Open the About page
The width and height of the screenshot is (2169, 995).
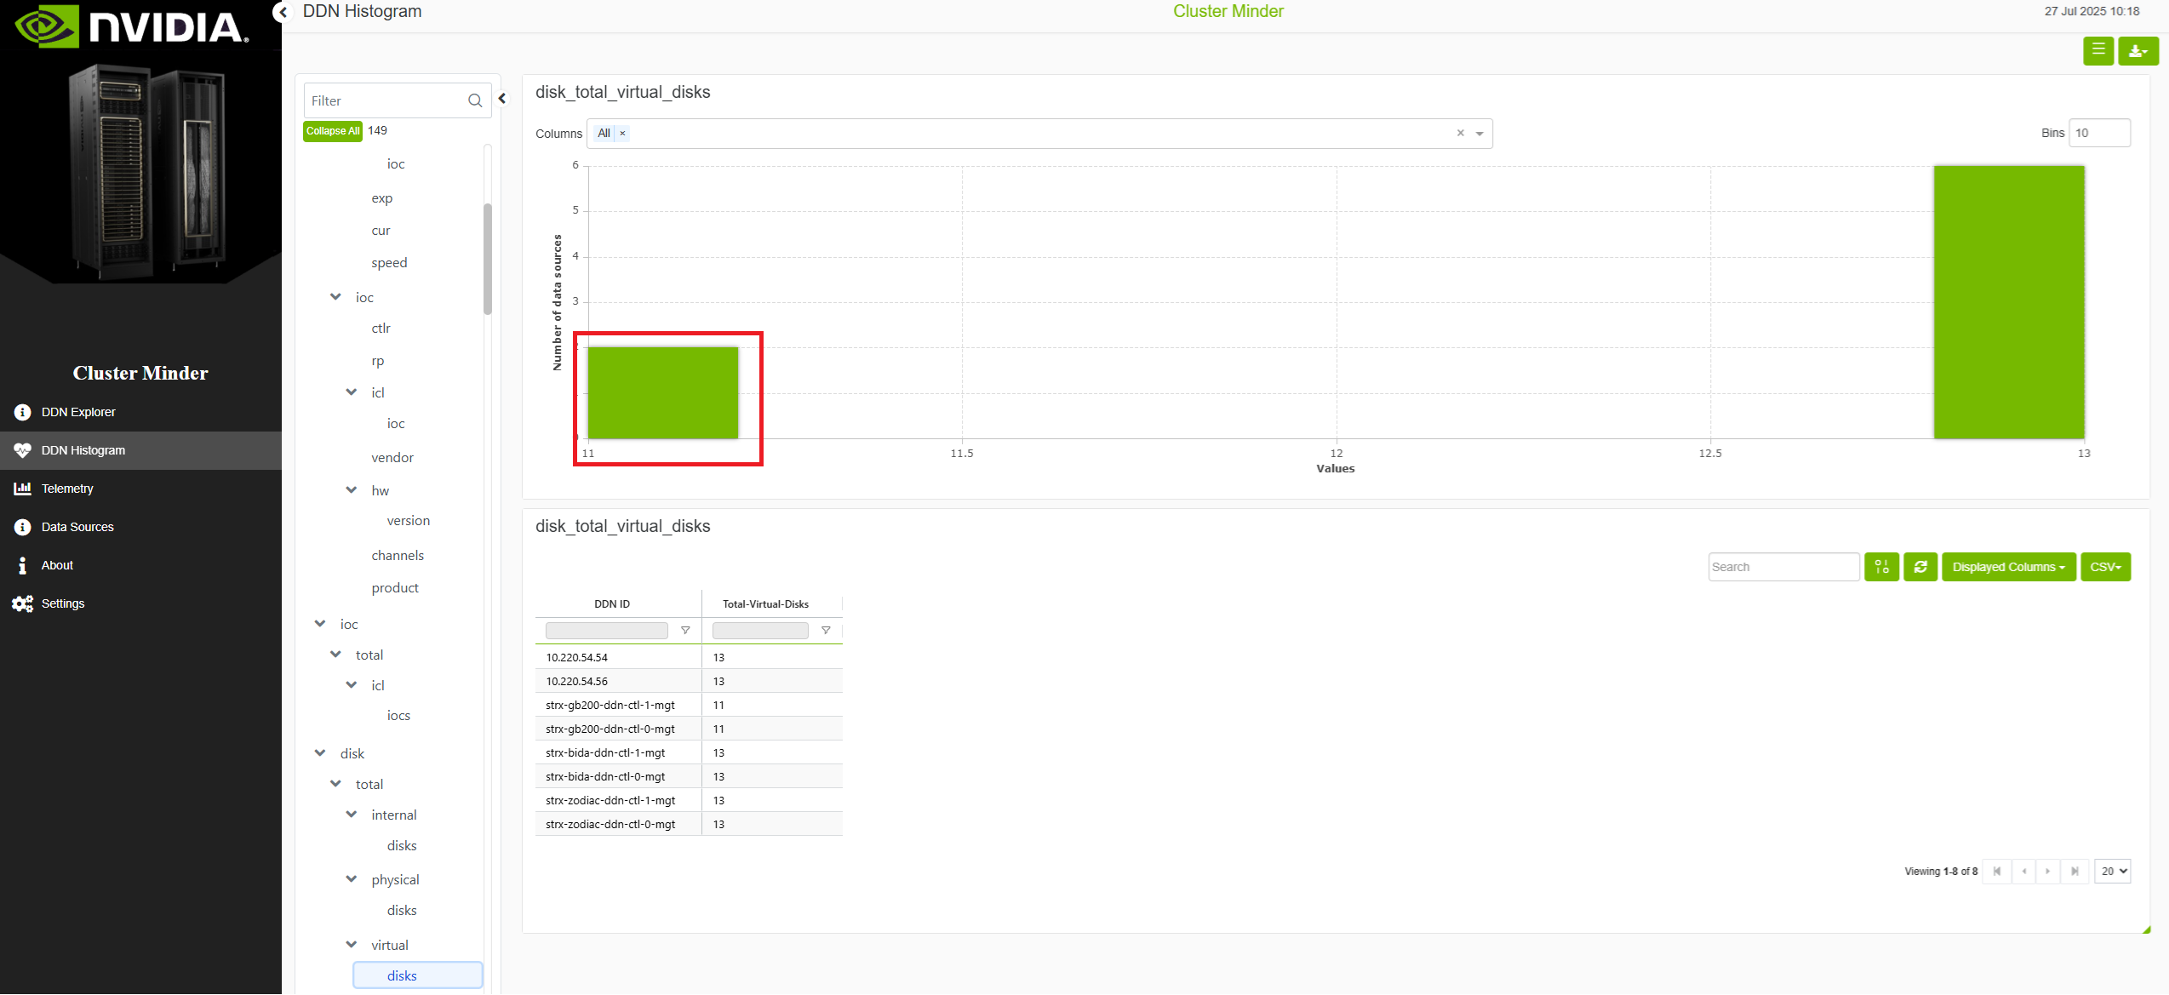click(140, 565)
